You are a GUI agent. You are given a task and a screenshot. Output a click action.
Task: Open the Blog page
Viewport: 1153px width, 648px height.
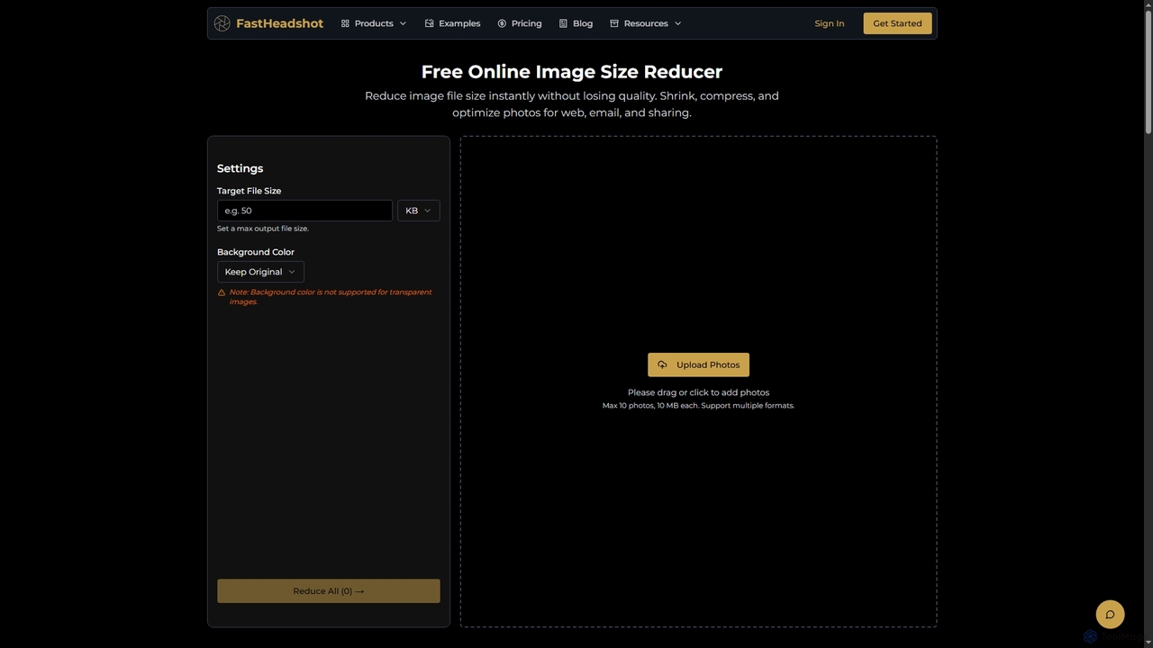[x=576, y=23]
